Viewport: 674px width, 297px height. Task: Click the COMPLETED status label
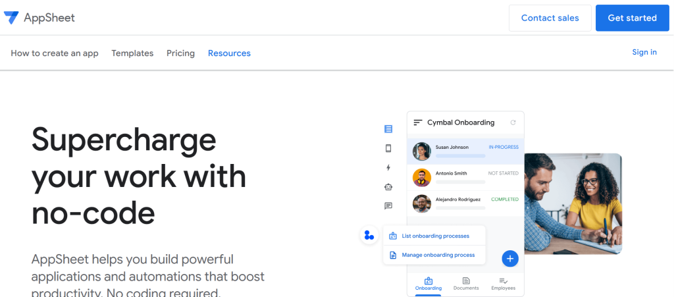point(505,200)
